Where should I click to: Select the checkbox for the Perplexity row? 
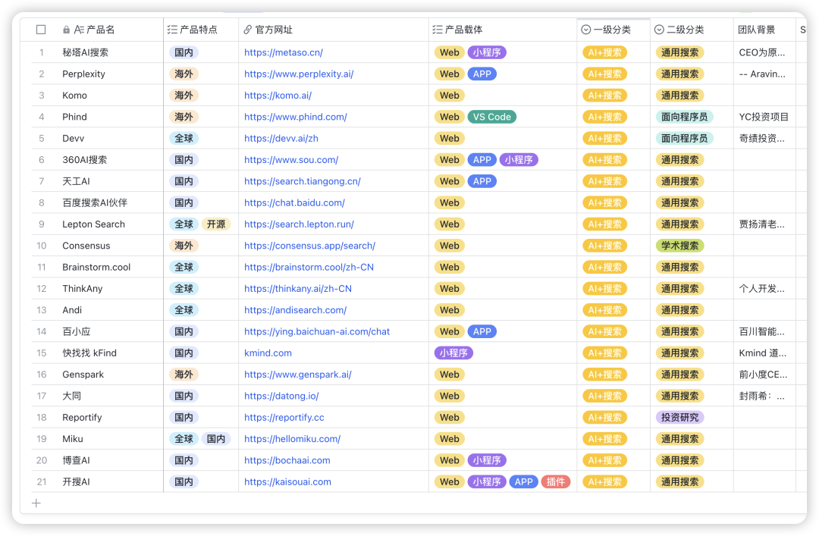click(41, 74)
